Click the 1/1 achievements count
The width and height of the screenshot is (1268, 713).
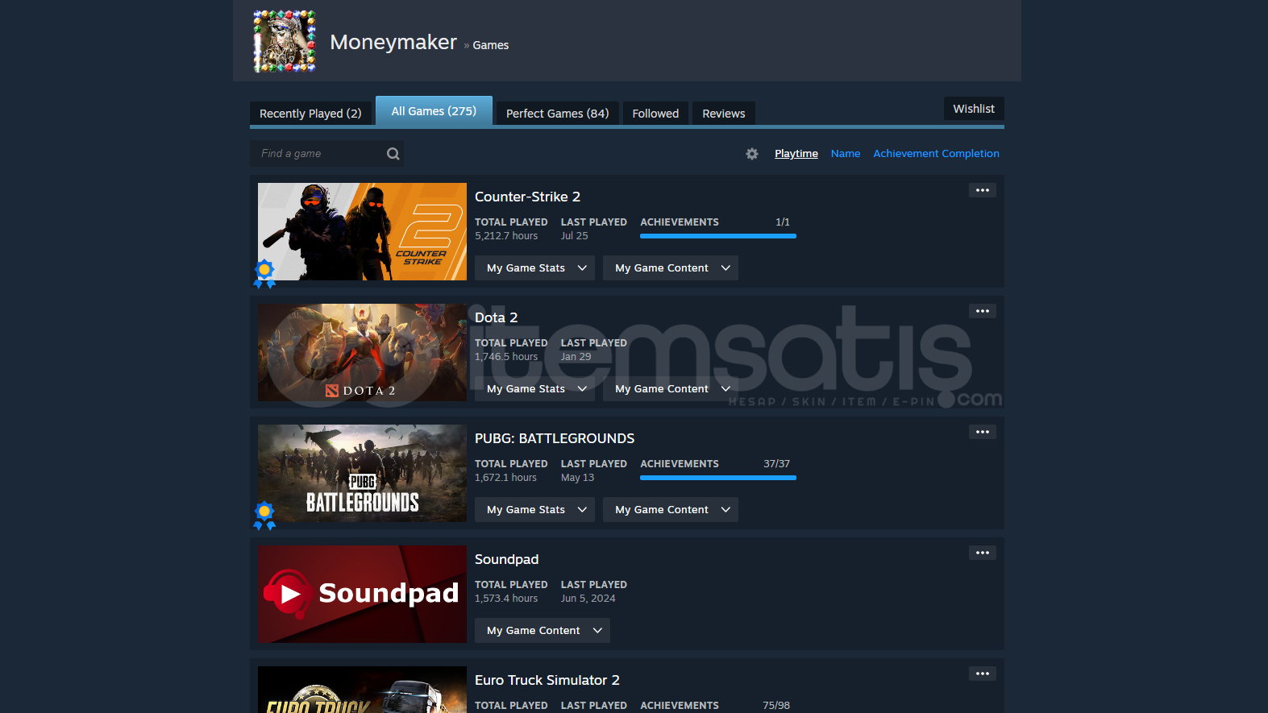(x=783, y=222)
